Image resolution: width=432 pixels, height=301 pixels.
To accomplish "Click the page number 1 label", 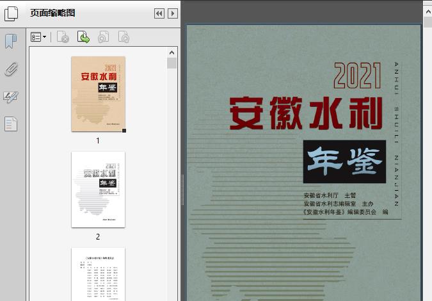I will point(98,141).
